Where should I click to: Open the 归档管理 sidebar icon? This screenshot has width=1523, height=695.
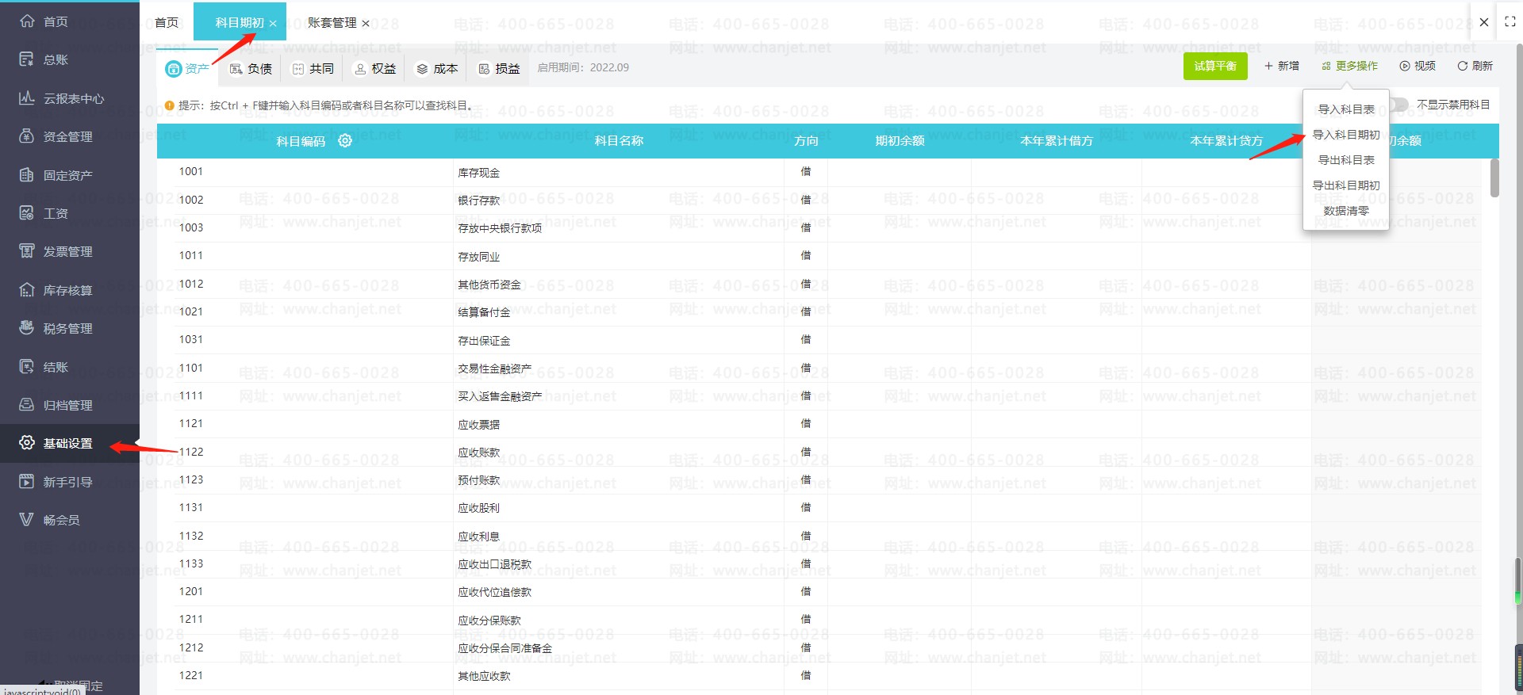click(27, 405)
